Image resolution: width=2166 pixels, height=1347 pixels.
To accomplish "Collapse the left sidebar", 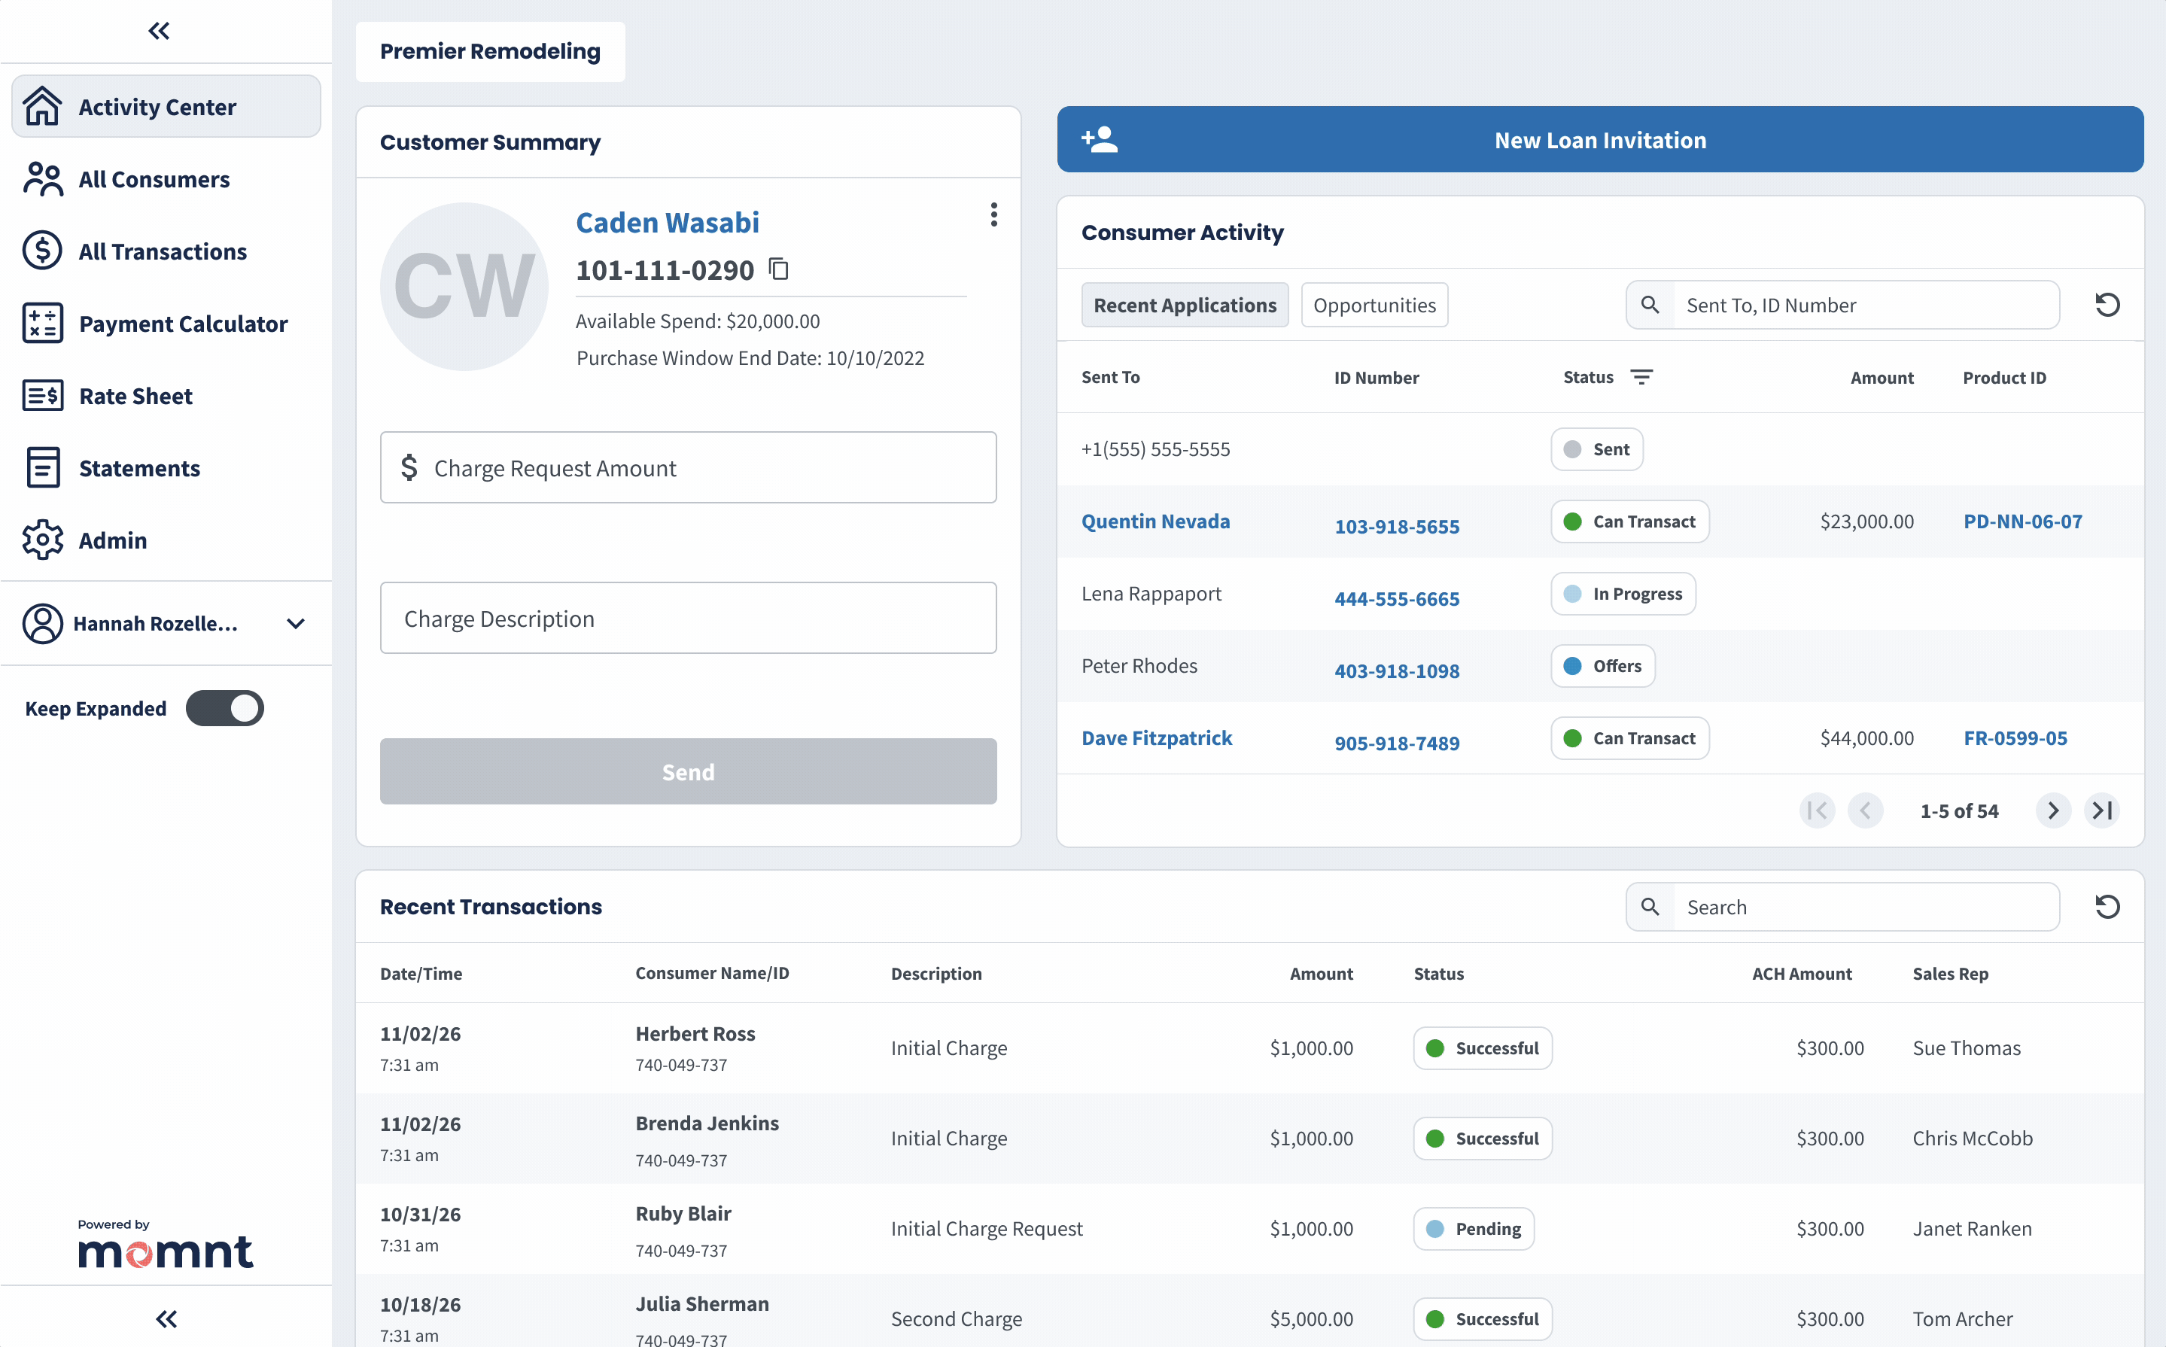I will pos(158,30).
